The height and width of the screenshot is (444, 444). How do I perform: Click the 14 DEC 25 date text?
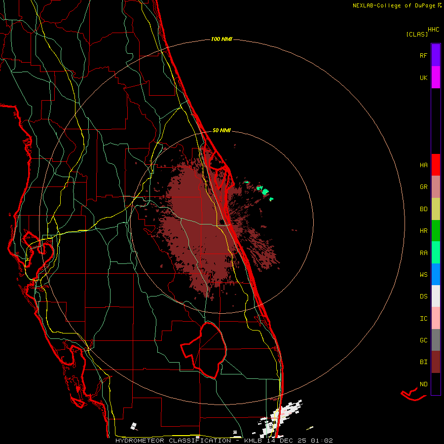288,441
